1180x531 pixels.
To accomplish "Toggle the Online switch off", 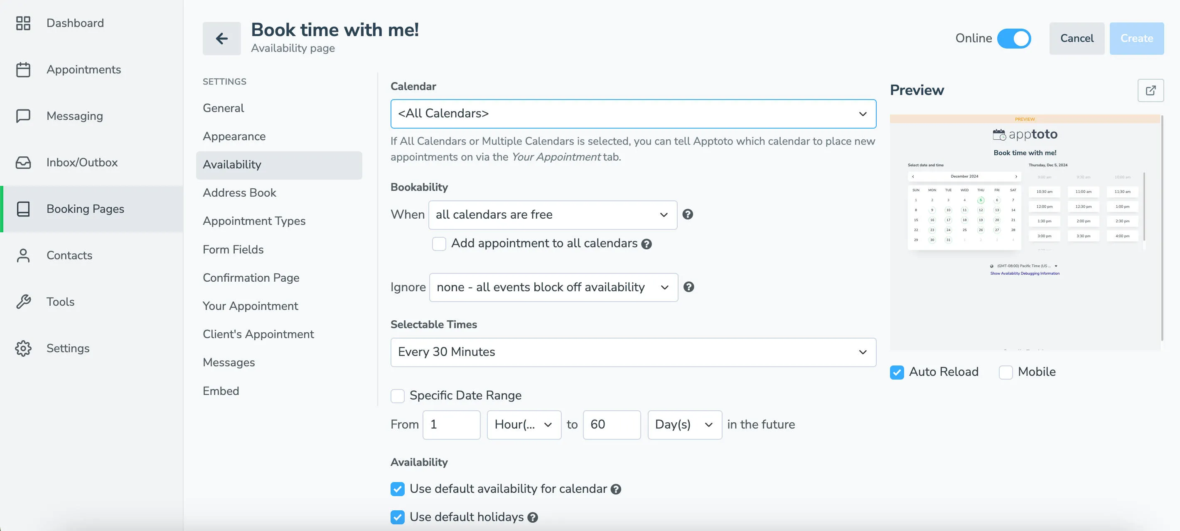I will pyautogui.click(x=1014, y=39).
